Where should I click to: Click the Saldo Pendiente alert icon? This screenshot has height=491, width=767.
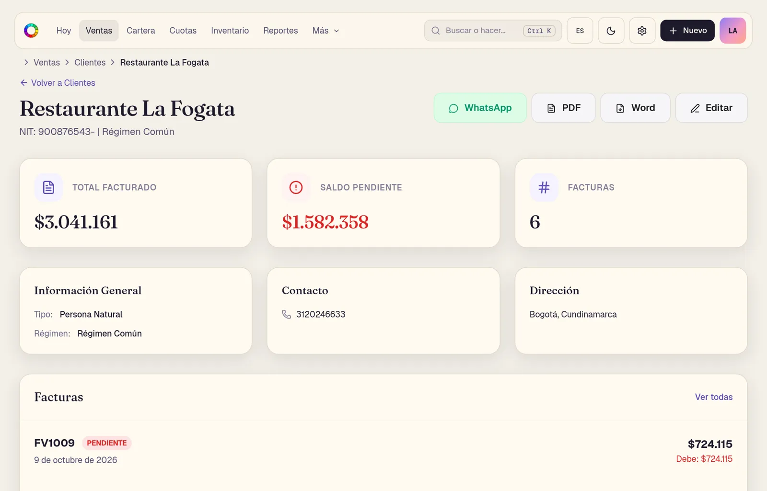296,187
